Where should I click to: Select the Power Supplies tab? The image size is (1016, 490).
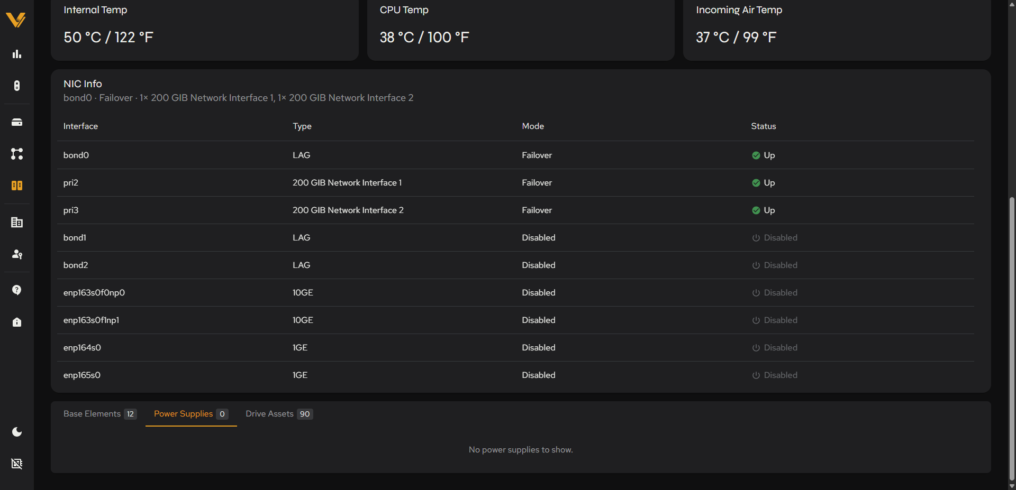coord(191,414)
